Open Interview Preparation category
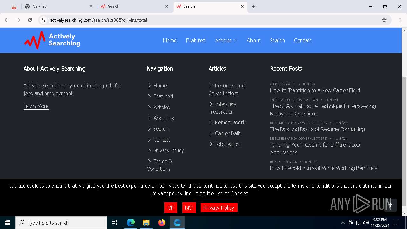 [222, 108]
